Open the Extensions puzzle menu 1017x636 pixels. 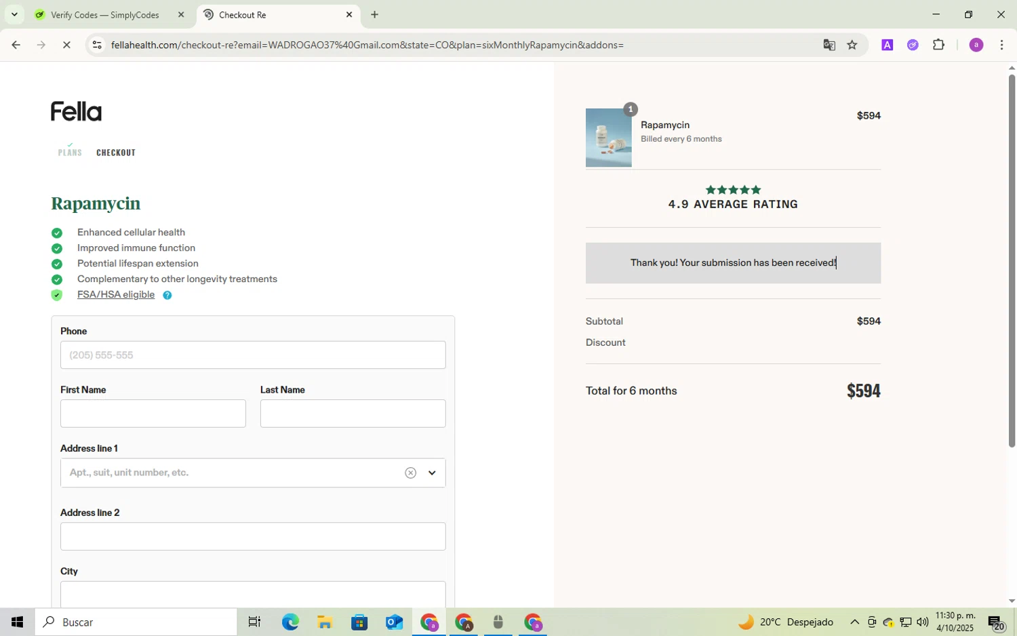[938, 45]
